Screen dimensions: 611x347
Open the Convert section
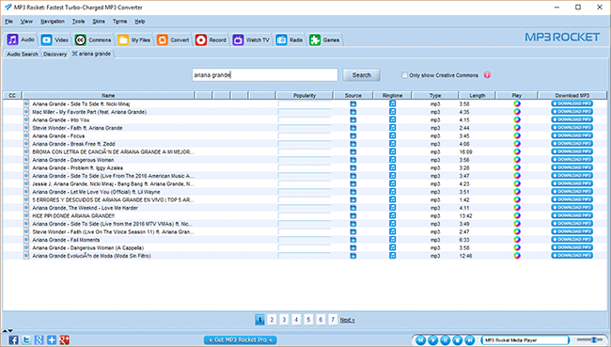173,39
